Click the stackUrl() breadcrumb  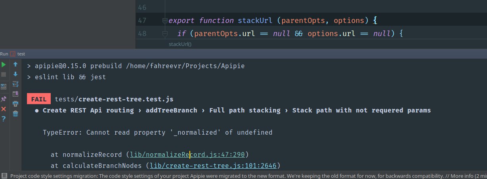tap(180, 44)
